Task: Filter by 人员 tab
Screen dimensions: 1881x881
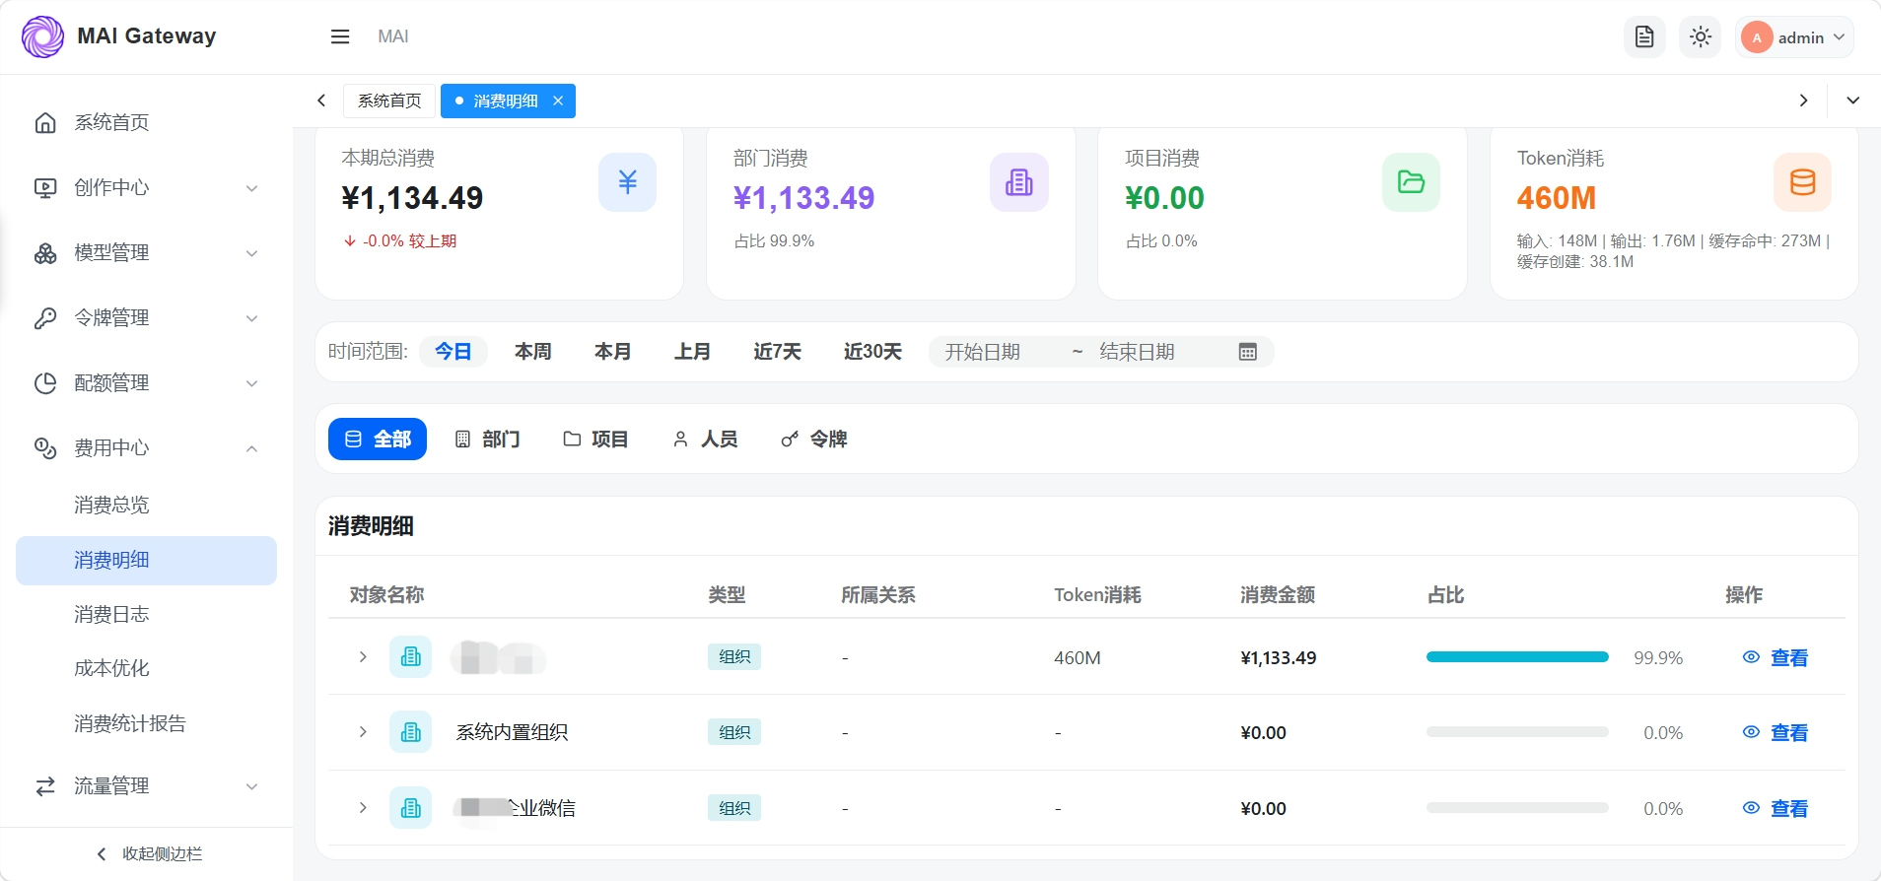Action: [705, 439]
